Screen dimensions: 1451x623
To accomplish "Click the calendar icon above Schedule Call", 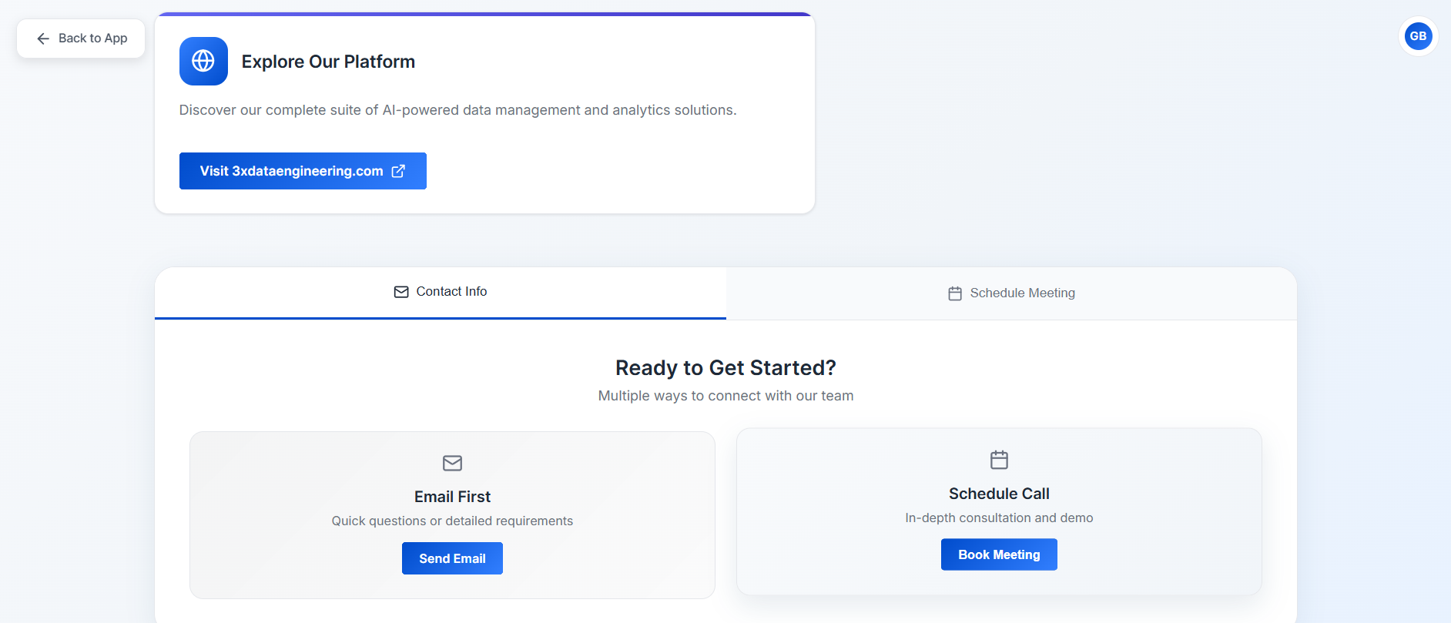I will click(999, 460).
